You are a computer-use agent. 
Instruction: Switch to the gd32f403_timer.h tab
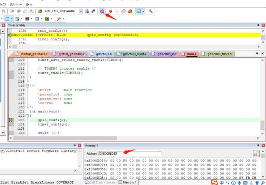pyautogui.click(x=217, y=54)
